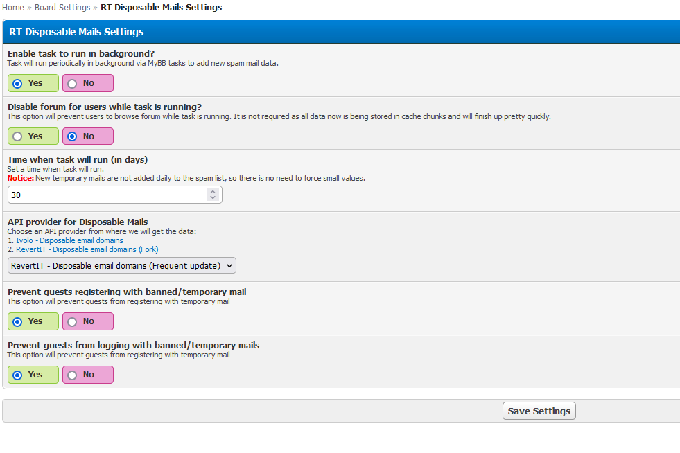This screenshot has width=680, height=453.
Task: Increase task run days with up arrow
Action: 213,192
